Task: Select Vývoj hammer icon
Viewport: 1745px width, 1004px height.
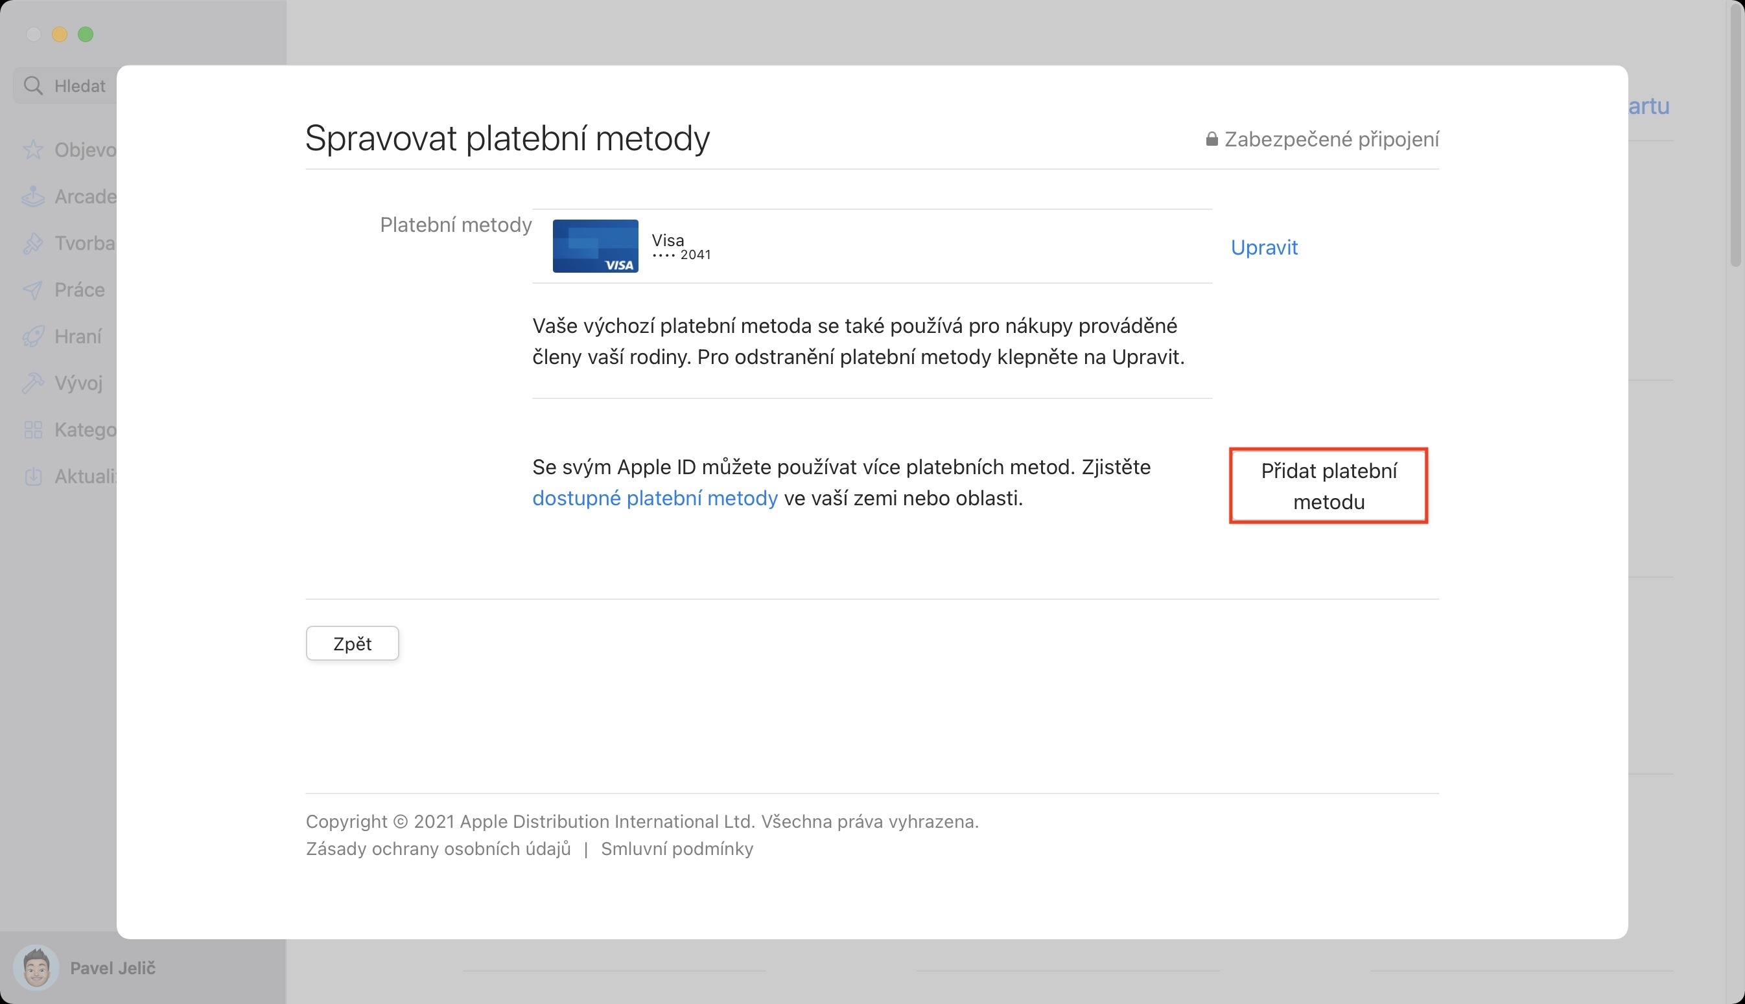Action: tap(32, 383)
